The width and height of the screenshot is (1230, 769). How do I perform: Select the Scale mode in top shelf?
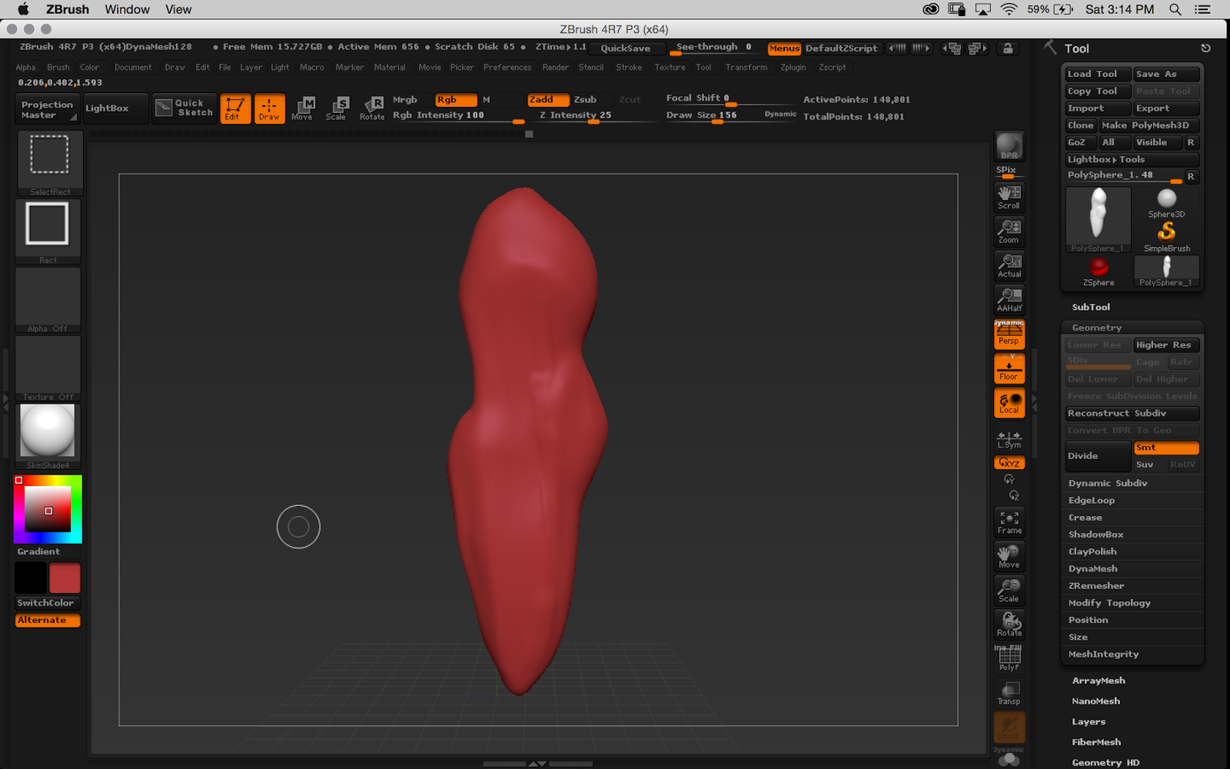coord(336,108)
